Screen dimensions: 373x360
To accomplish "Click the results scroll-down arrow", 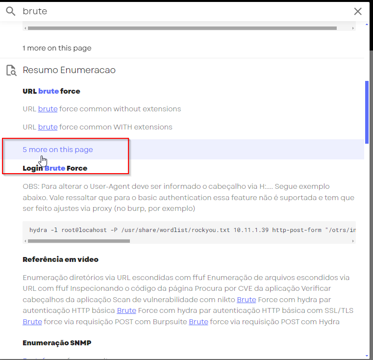I will tap(367, 356).
